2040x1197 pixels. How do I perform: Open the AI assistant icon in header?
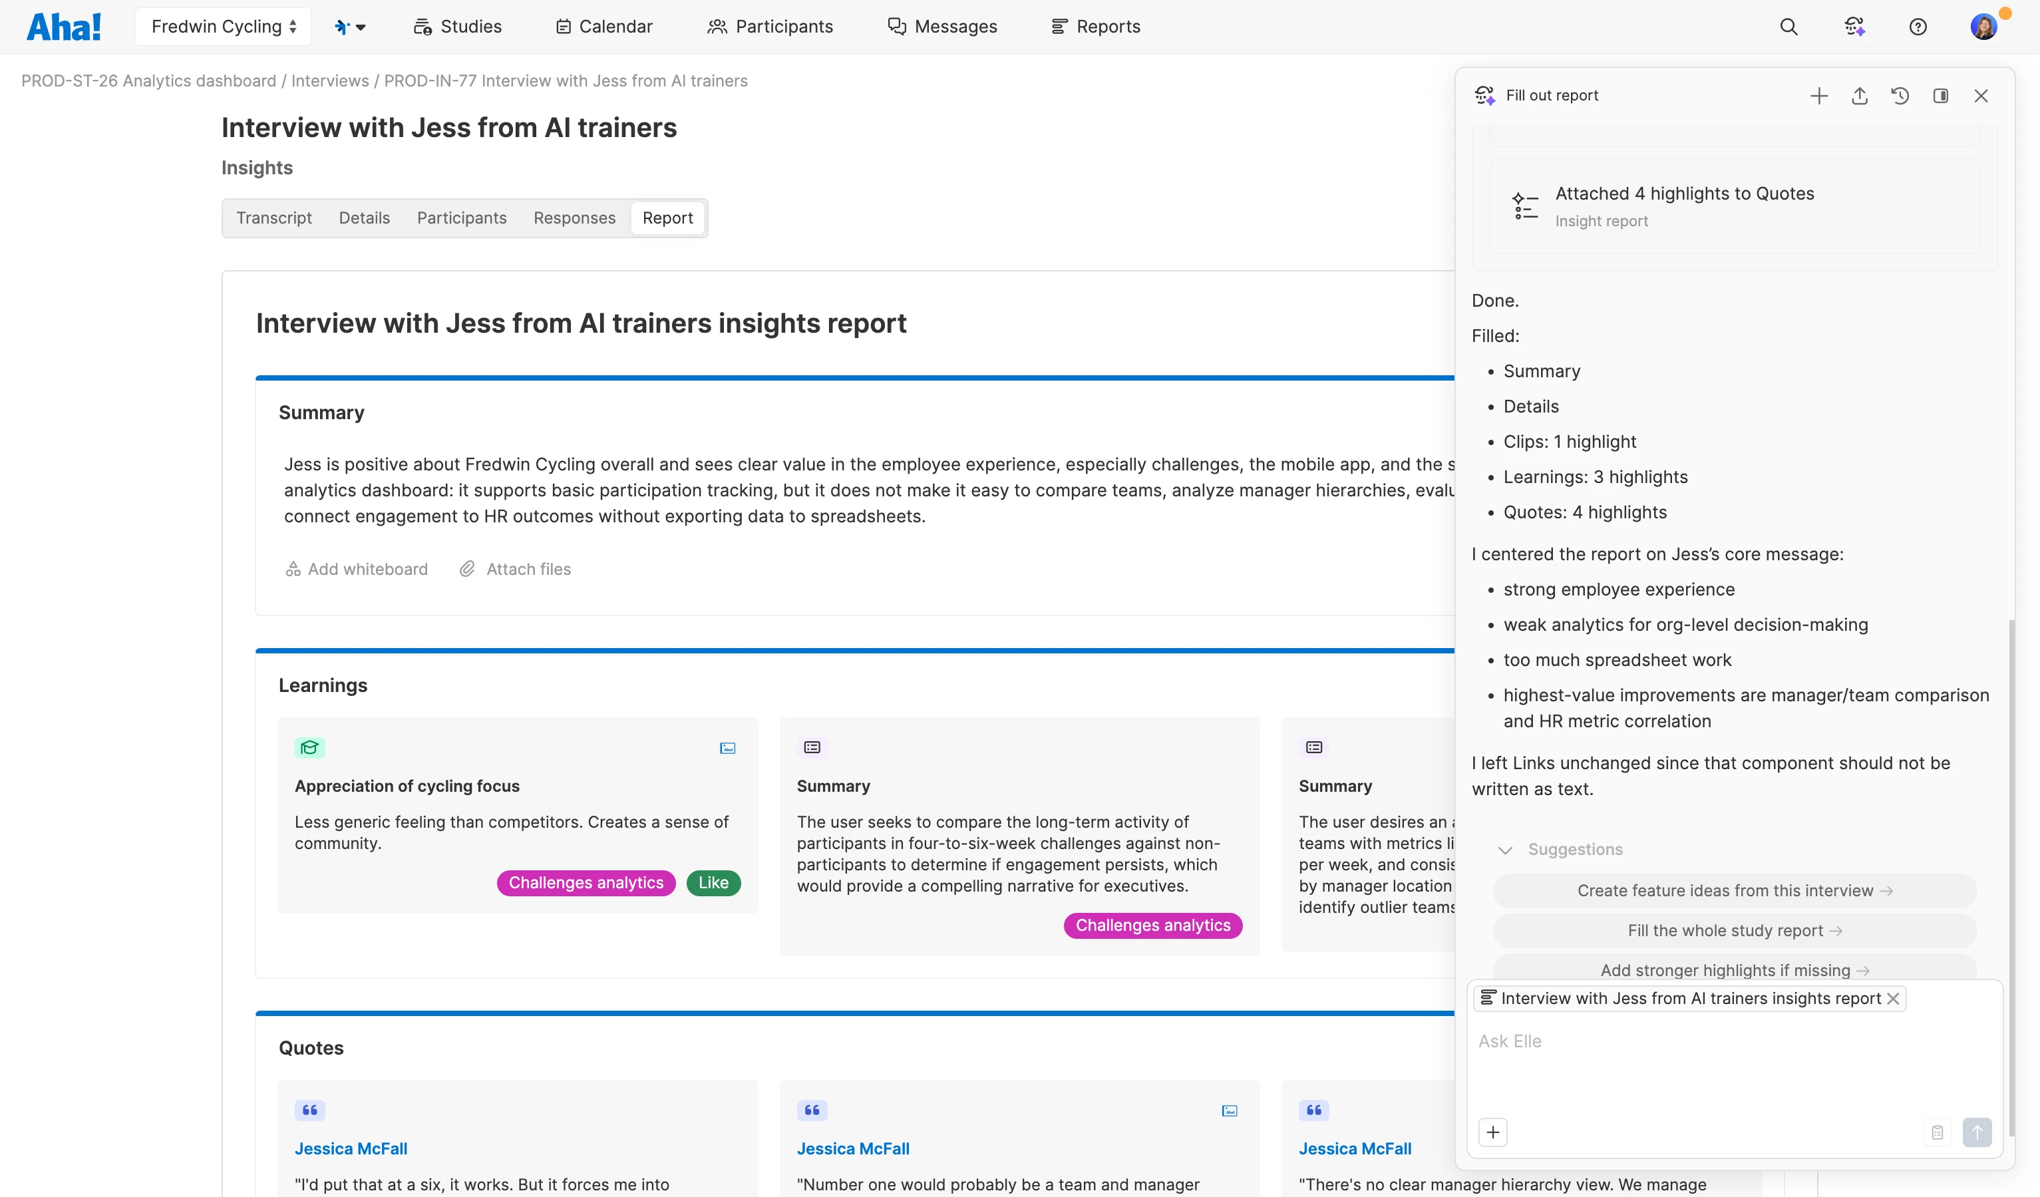click(x=1854, y=27)
